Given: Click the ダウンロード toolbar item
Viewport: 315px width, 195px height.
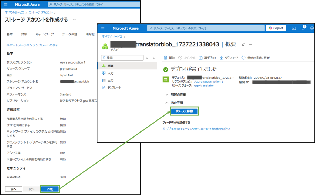Looking at the screenshot, I should coord(229,58).
